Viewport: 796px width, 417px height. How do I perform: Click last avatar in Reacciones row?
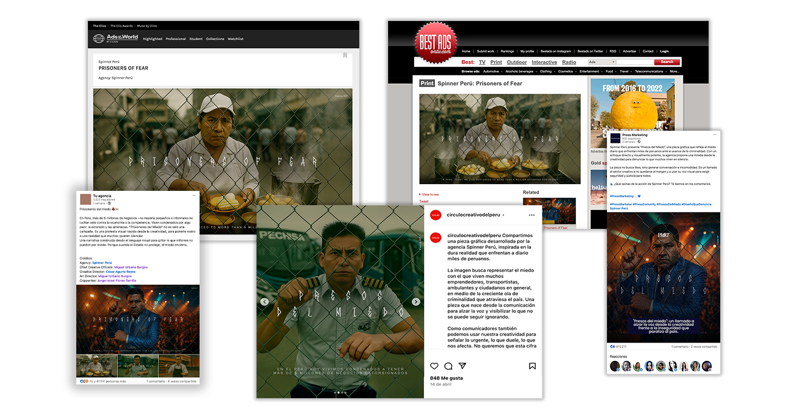[x=707, y=366]
